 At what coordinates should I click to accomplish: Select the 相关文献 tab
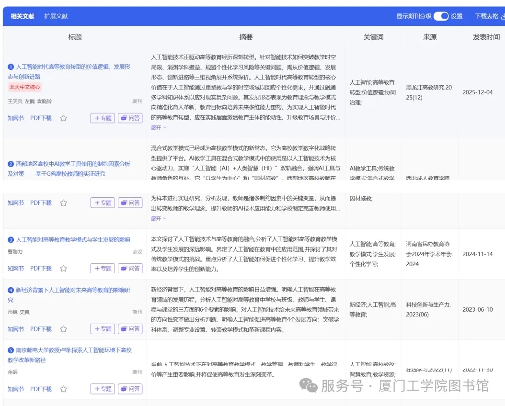coord(23,16)
